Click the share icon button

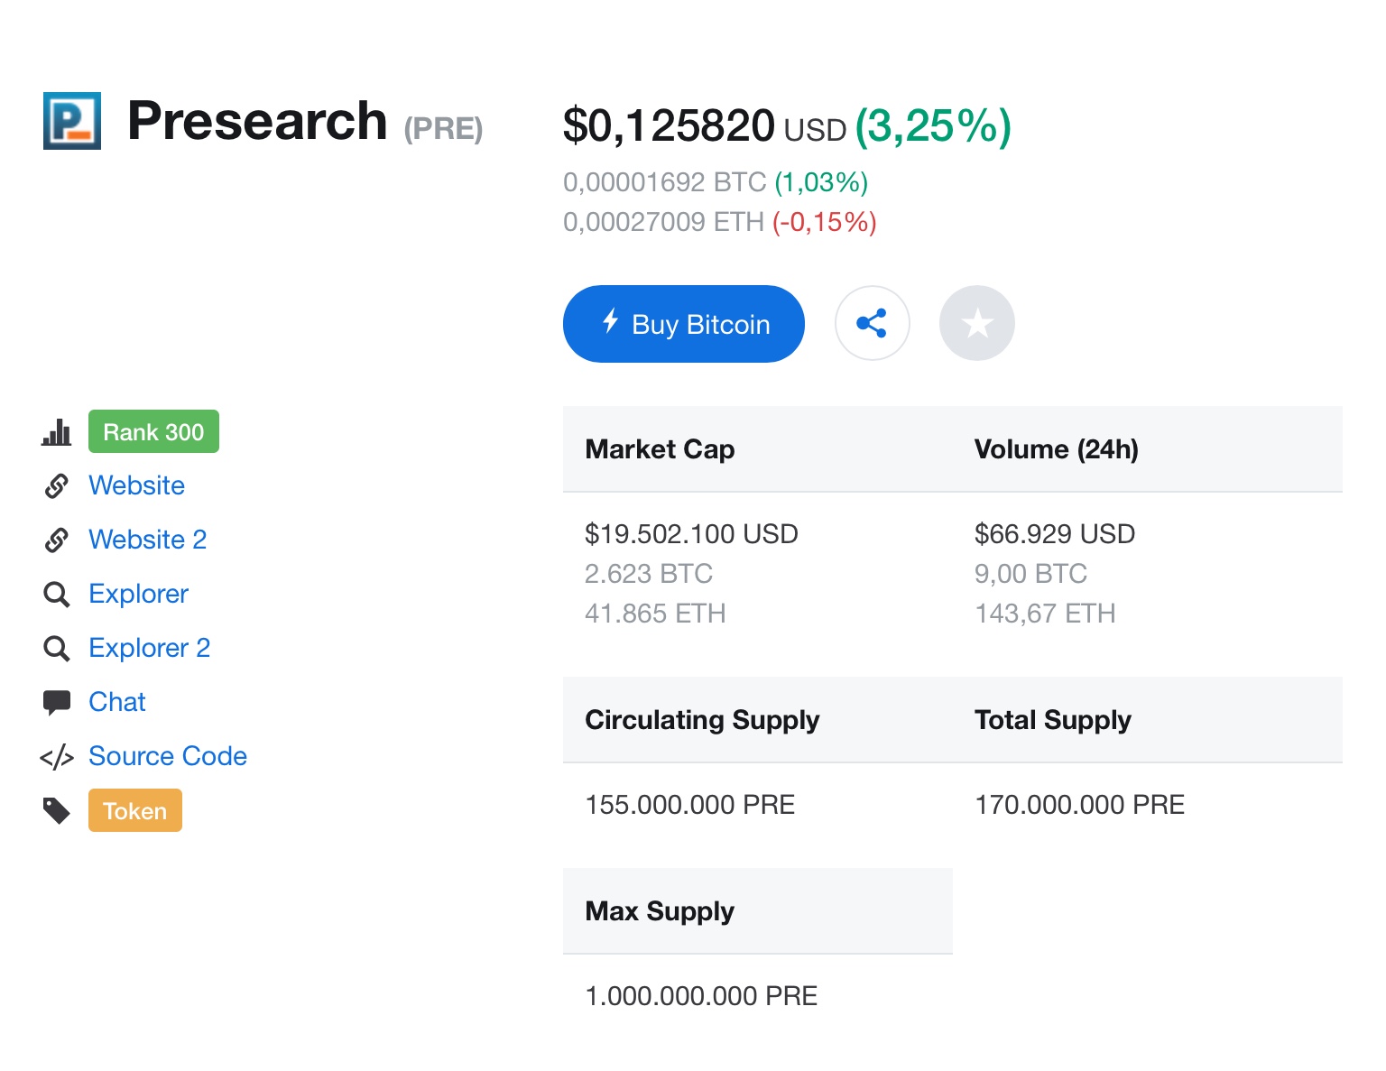872,323
